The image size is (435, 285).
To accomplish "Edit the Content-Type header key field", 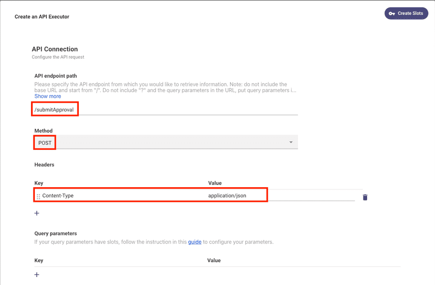I will 122,196.
